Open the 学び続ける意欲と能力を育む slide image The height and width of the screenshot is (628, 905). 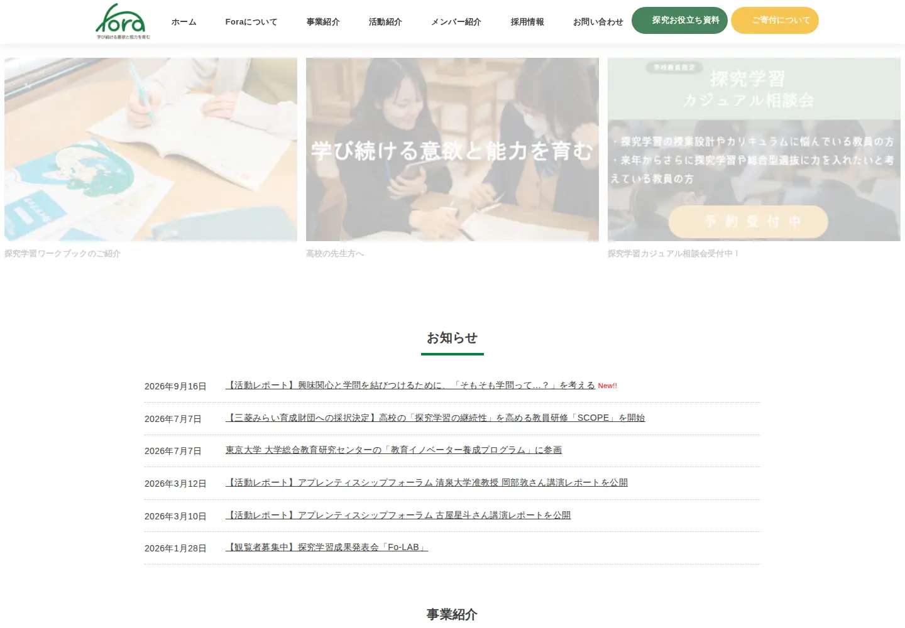(x=452, y=149)
